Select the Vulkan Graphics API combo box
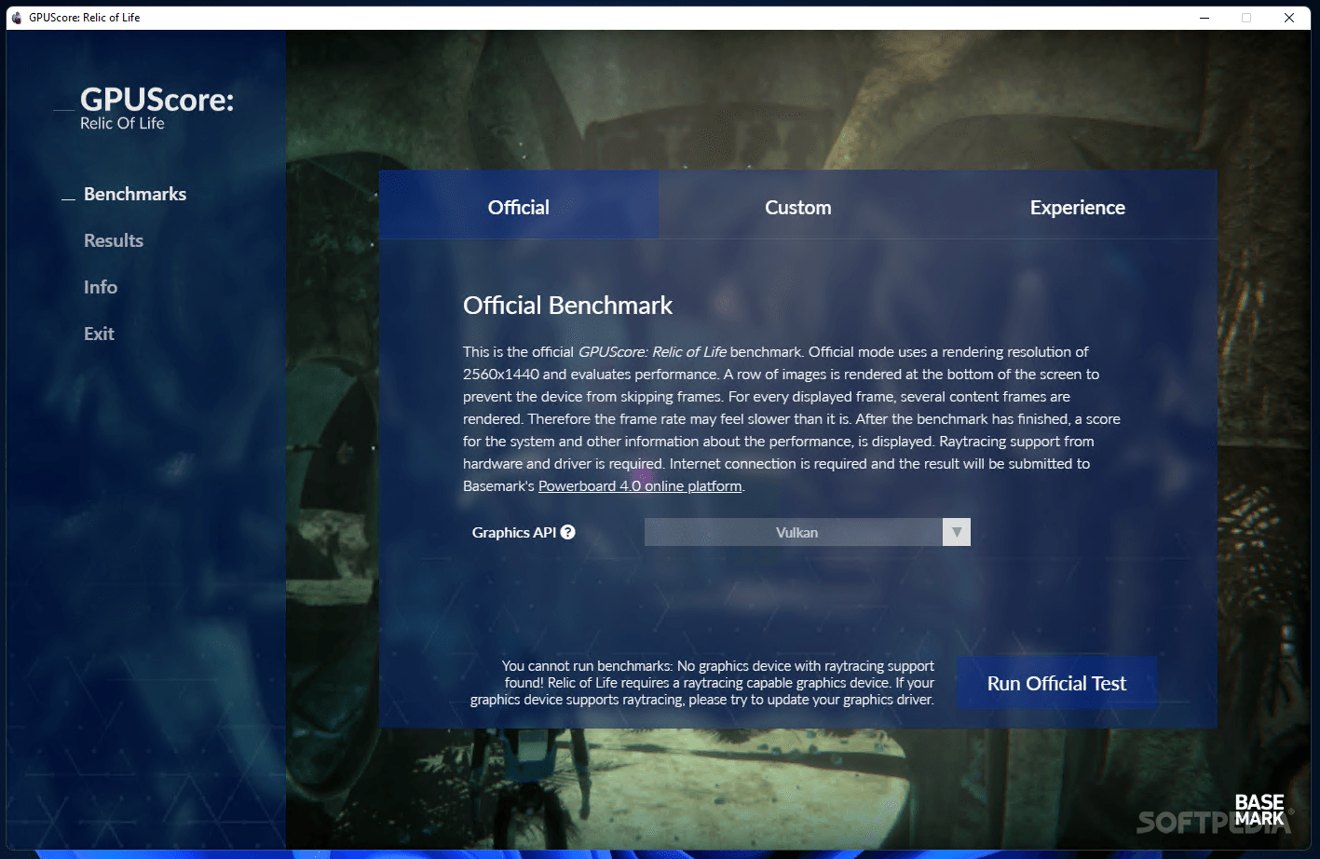The width and height of the screenshot is (1320, 859). [808, 532]
